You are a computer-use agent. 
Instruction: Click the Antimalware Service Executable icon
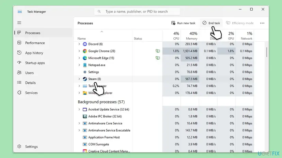tap(85, 131)
